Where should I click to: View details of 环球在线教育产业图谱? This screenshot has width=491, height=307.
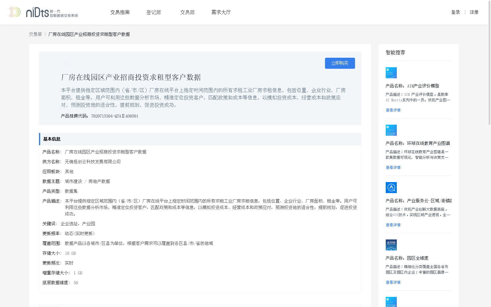pyautogui.click(x=393, y=168)
